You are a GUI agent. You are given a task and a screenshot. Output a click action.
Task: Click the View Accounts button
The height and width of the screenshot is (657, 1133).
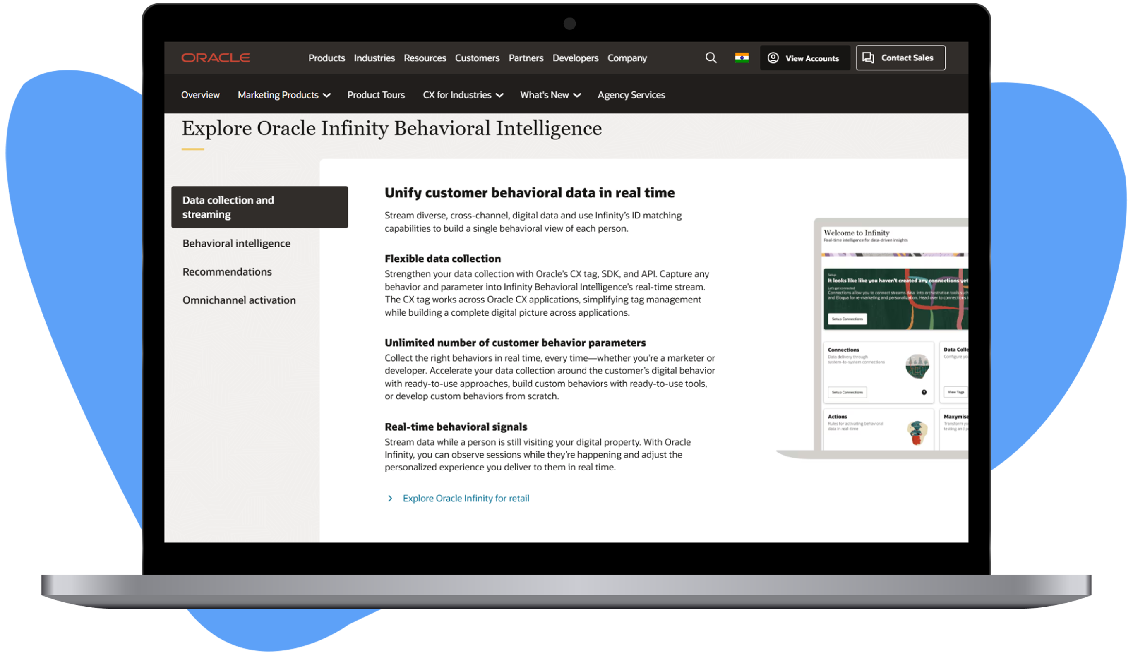(x=805, y=58)
